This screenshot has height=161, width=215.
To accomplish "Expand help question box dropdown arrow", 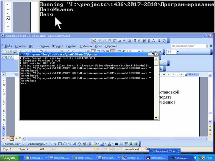I will click(207, 46).
